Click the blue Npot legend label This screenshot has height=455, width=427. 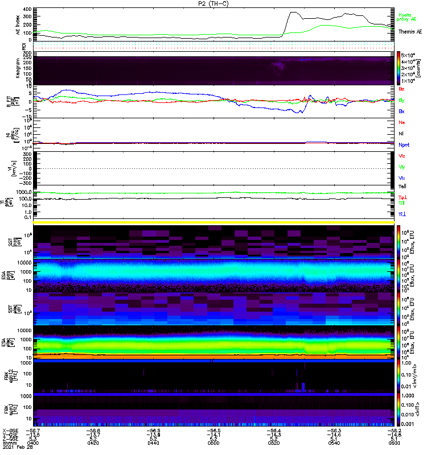pyautogui.click(x=404, y=144)
